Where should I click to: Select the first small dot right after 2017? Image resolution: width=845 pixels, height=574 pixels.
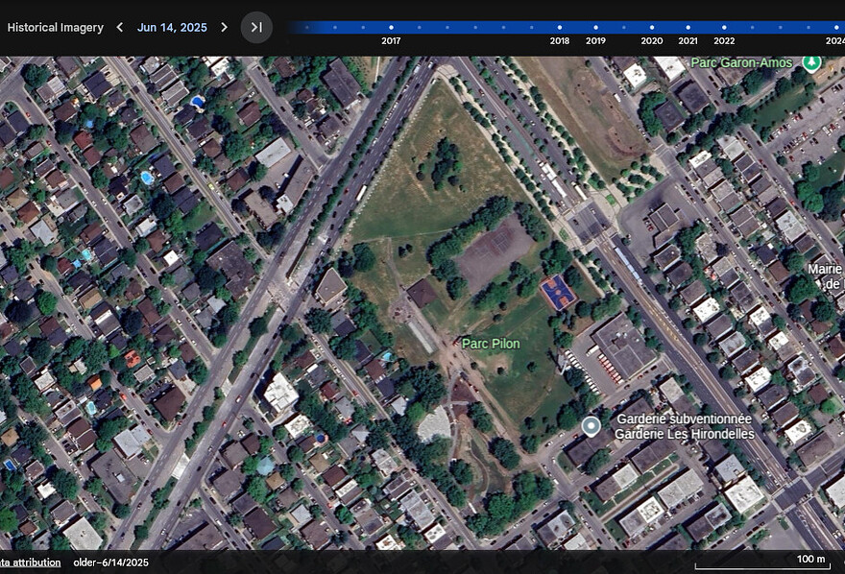(x=420, y=28)
